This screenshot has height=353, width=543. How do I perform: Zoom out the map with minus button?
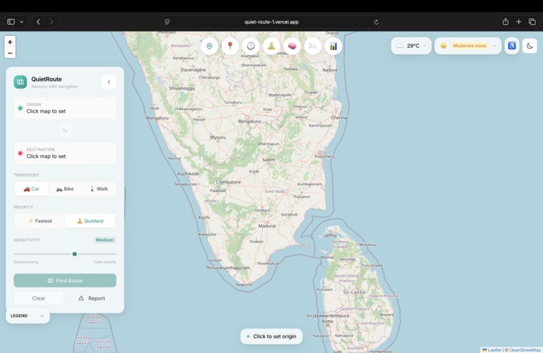(10, 53)
